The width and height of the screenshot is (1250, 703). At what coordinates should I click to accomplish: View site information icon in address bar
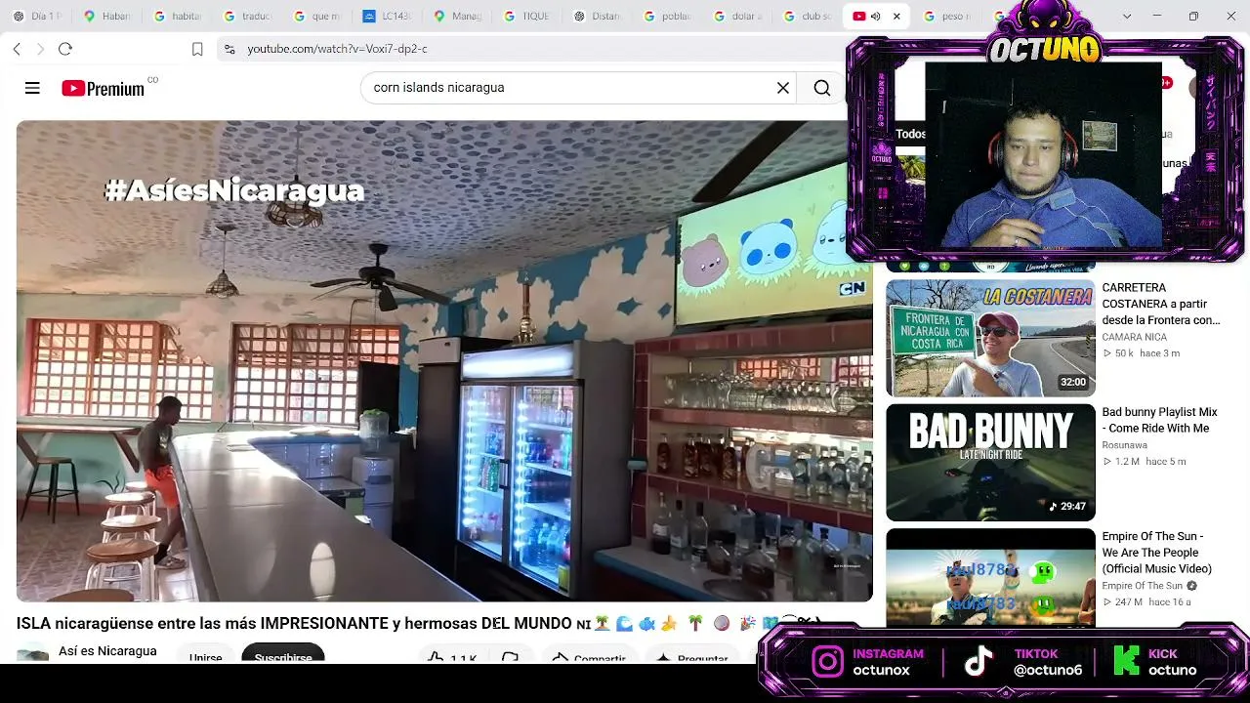[x=229, y=49]
